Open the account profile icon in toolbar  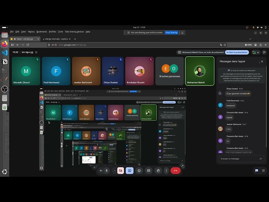coord(256,45)
